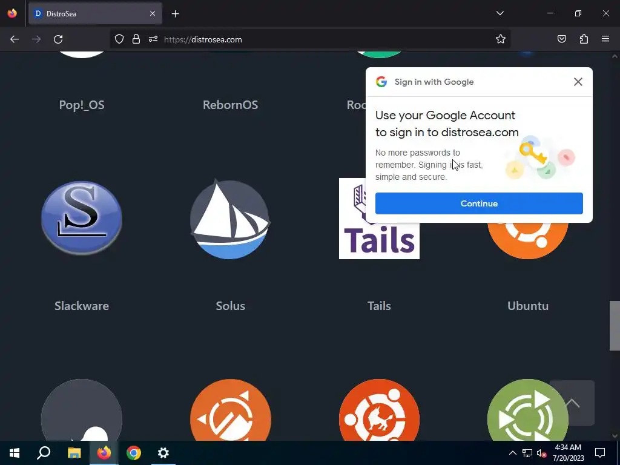
Task: Click the Pop!_OS name label
Action: tap(82, 105)
